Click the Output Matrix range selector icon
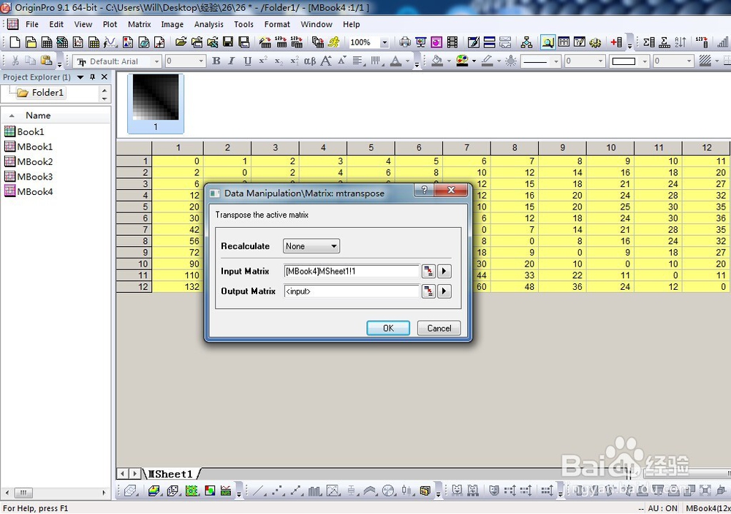 428,291
